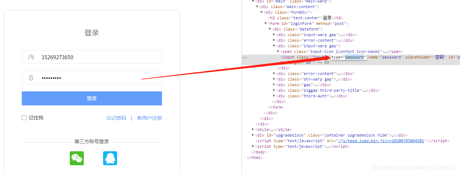Expand the div class="third-auth" node

(x=274, y=96)
